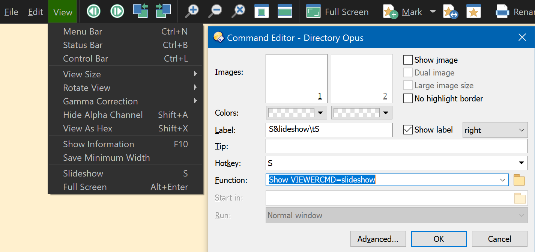Go to the previous image in the viewer

93,12
